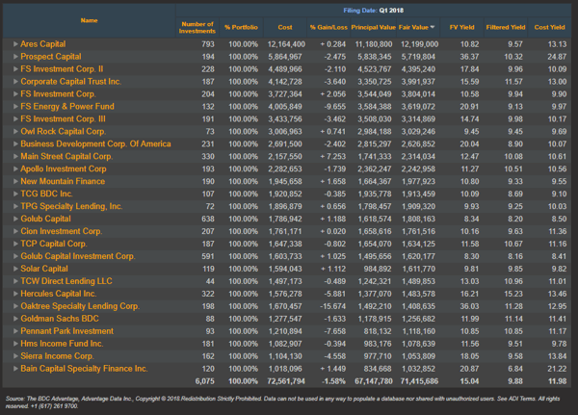Screen dimensions: 578x415
Task: Expand the Corporate Capital Trust Inc. row
Action: 15,82
